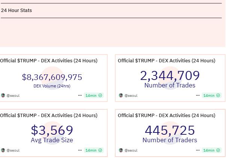The image size is (226, 158).
Task: Open @seoul profile link under Avg Trade Size
Action: 13,150
